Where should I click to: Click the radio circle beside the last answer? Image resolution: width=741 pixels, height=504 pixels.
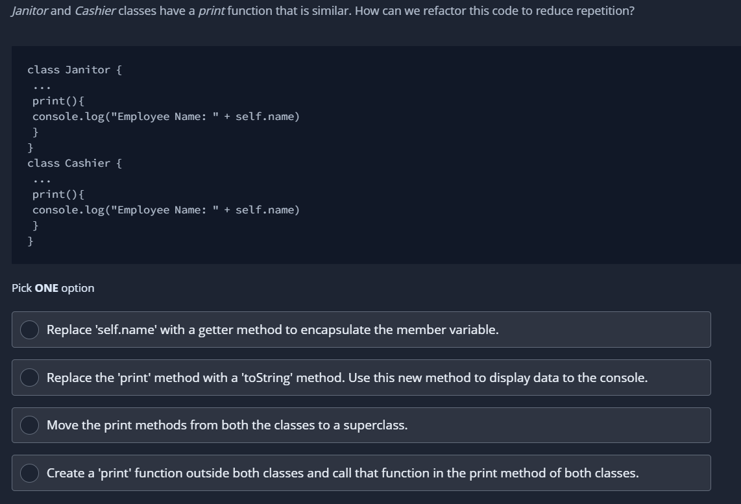coord(29,473)
